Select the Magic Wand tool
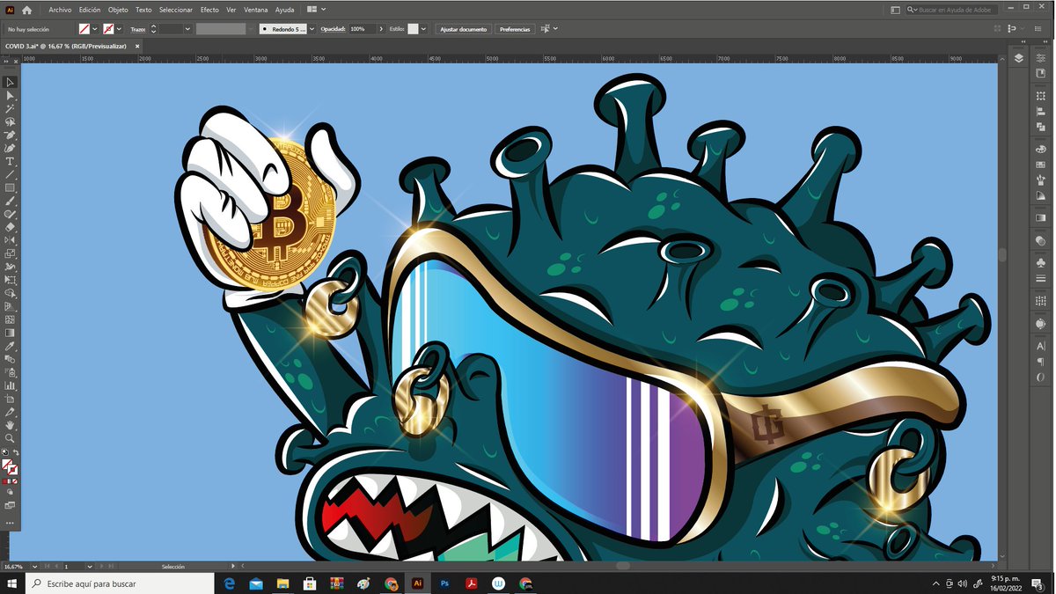The image size is (1056, 594). click(x=11, y=108)
